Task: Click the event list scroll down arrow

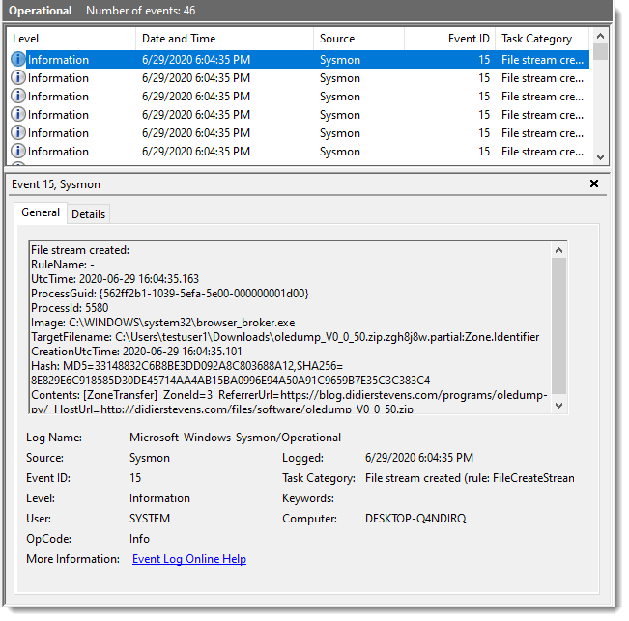Action: coord(600,157)
